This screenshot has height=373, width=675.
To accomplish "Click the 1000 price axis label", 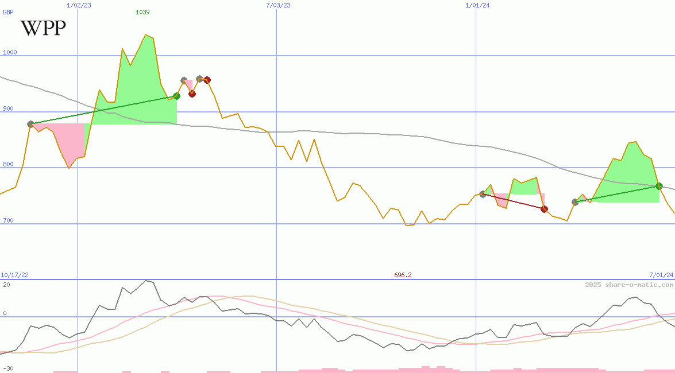I will (x=10, y=52).
